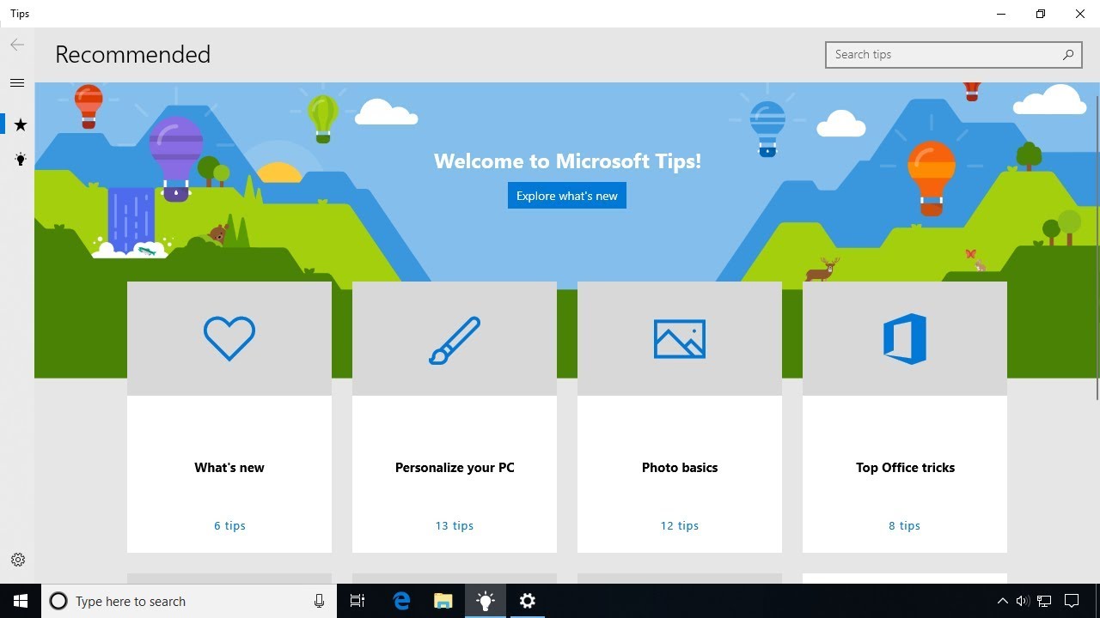Open the lightbulb tips collection in sidebar
This screenshot has height=618, width=1100.
pos(21,160)
